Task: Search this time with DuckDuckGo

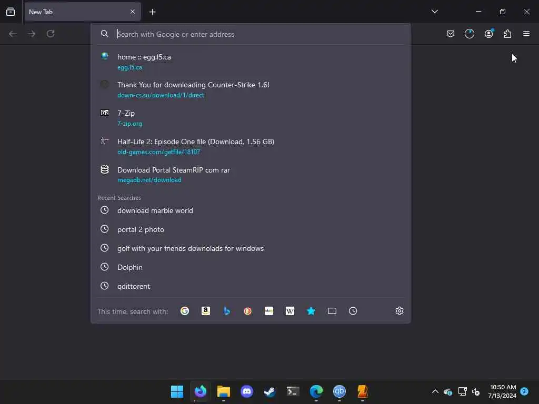Action: pyautogui.click(x=248, y=311)
